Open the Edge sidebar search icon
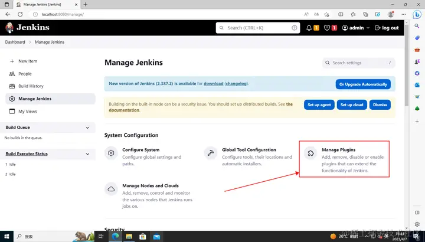The height and width of the screenshot is (242, 425). 417,26
